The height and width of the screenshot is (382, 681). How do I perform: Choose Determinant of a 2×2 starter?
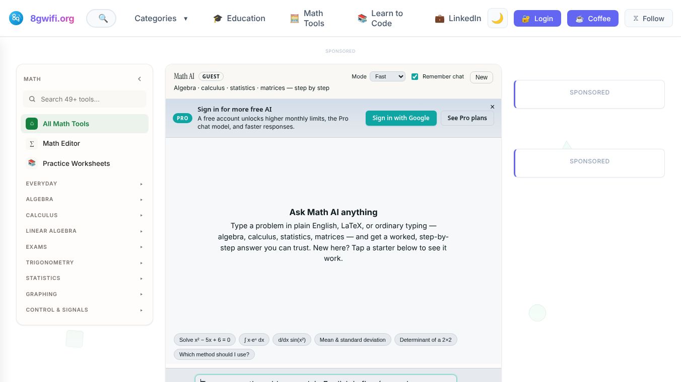[426, 340]
